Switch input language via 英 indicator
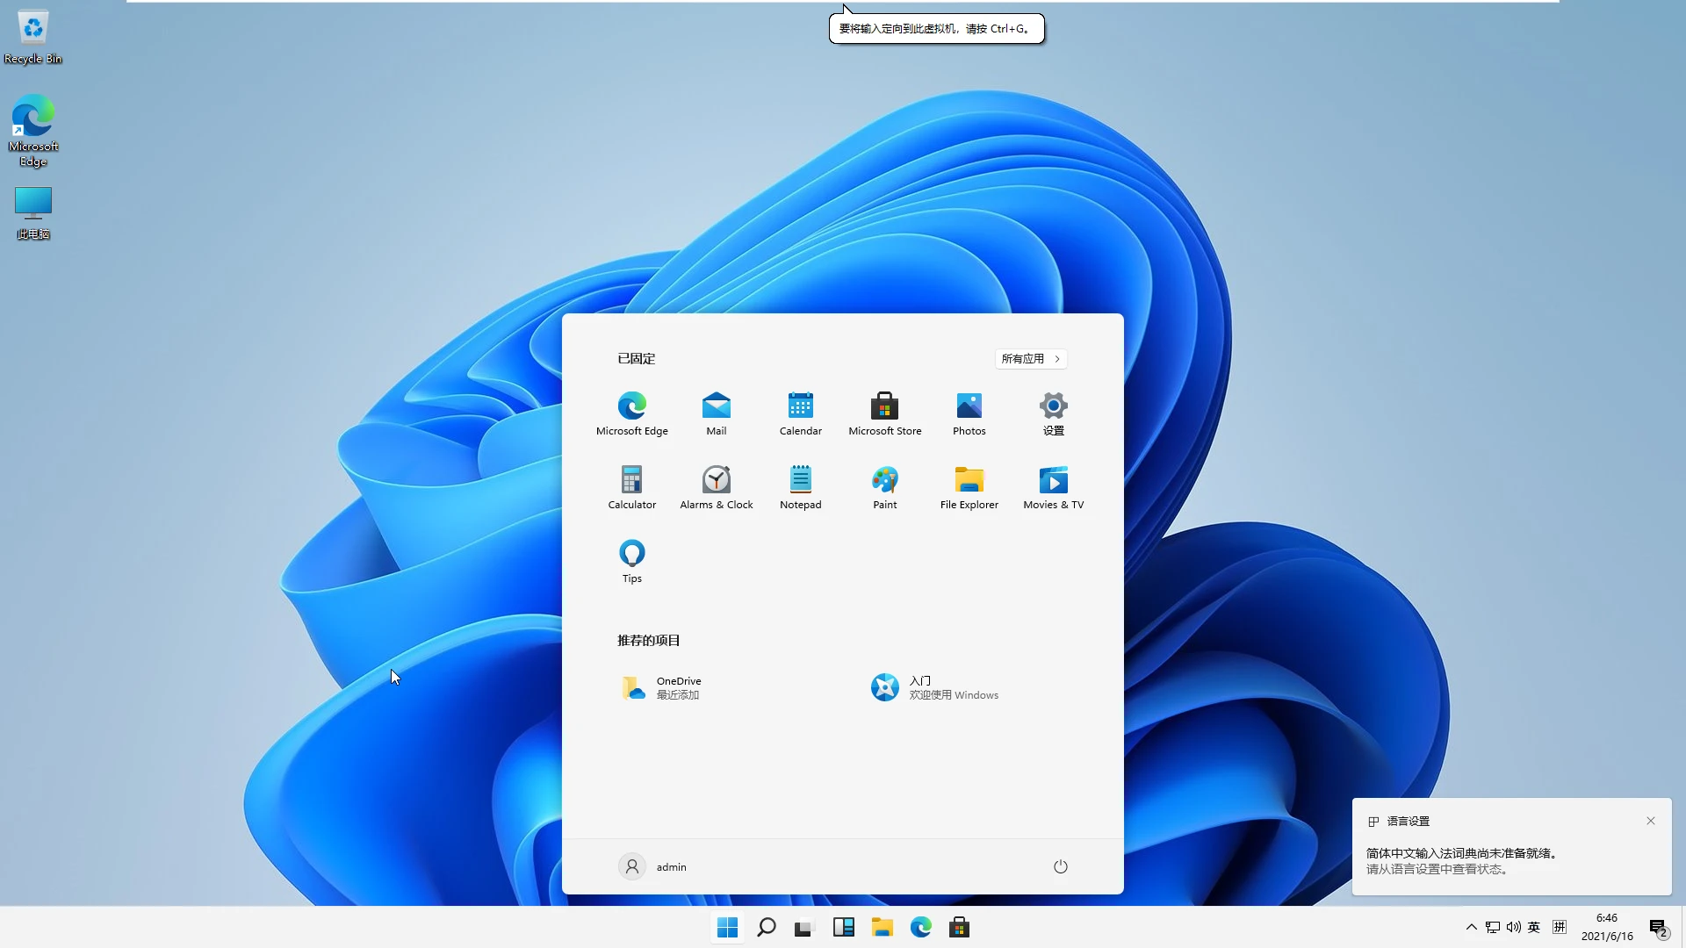This screenshot has height=948, width=1686. pyautogui.click(x=1534, y=927)
